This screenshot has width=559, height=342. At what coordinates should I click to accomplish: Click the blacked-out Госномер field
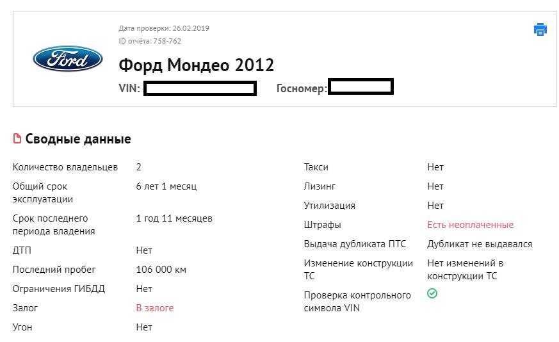click(x=360, y=87)
